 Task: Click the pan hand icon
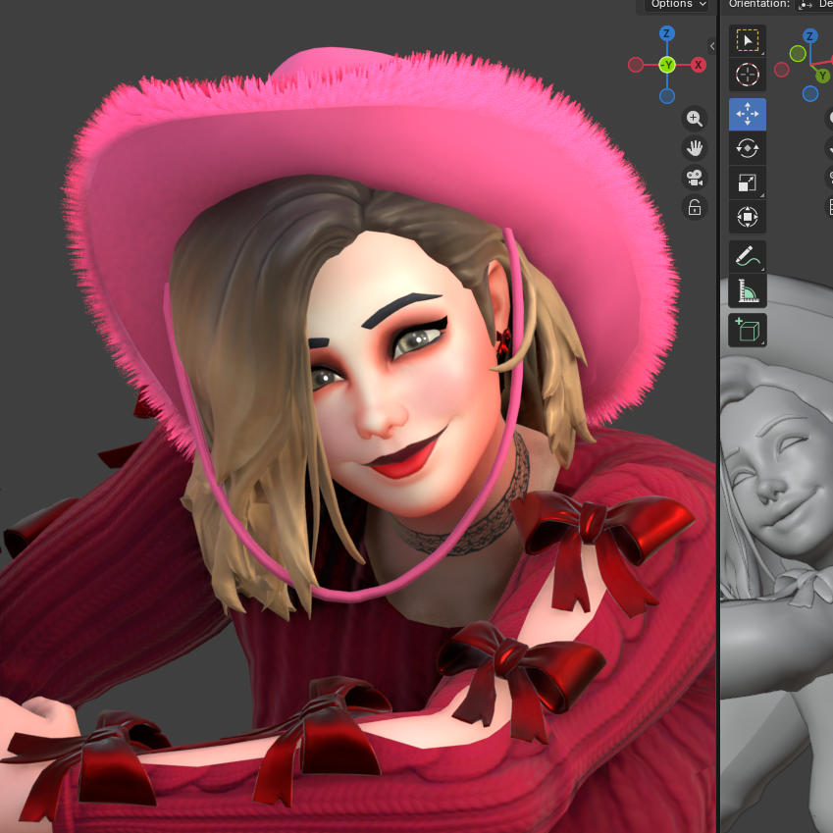pyautogui.click(x=695, y=148)
